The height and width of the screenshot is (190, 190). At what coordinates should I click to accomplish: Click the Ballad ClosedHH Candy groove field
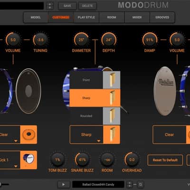tap(98, 184)
